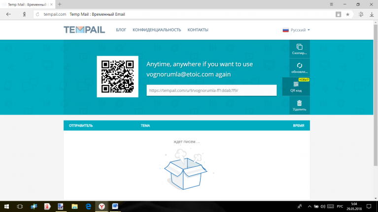Click the page vertical scrollbar
Viewport: 378px width, 212px height.
(376, 95)
